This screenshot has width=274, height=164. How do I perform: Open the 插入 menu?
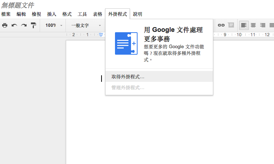(x=52, y=14)
